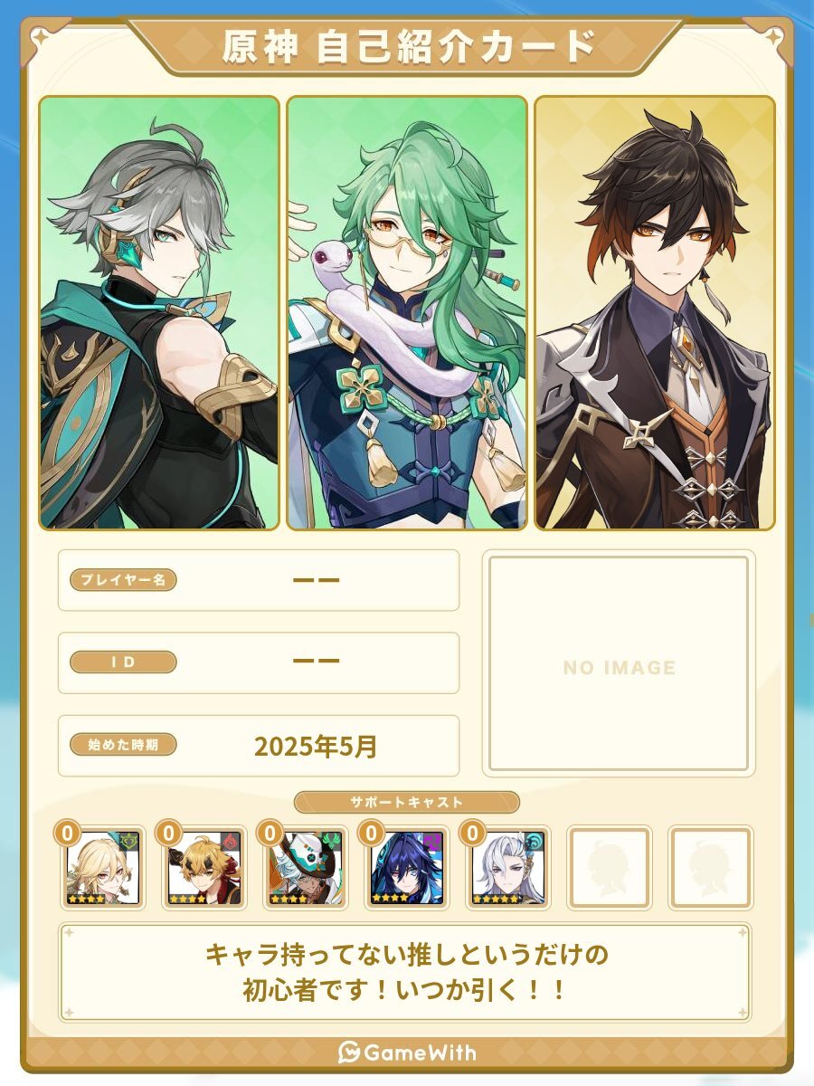Click the constellation 0 badge on Thoma
814x1086 pixels.
pos(168,834)
